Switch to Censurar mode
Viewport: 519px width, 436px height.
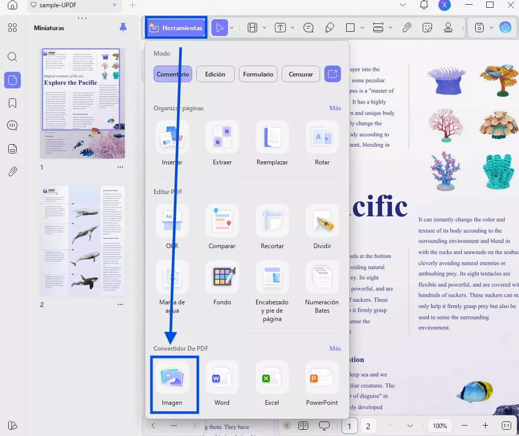(x=300, y=74)
